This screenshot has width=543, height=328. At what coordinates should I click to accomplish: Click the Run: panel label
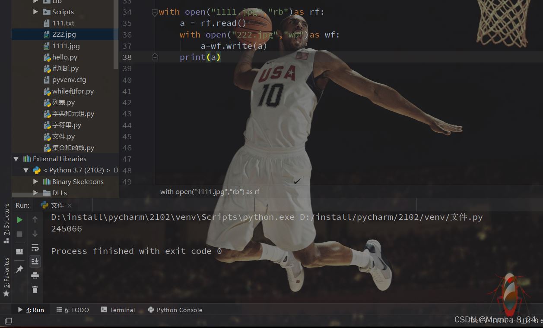pos(22,205)
